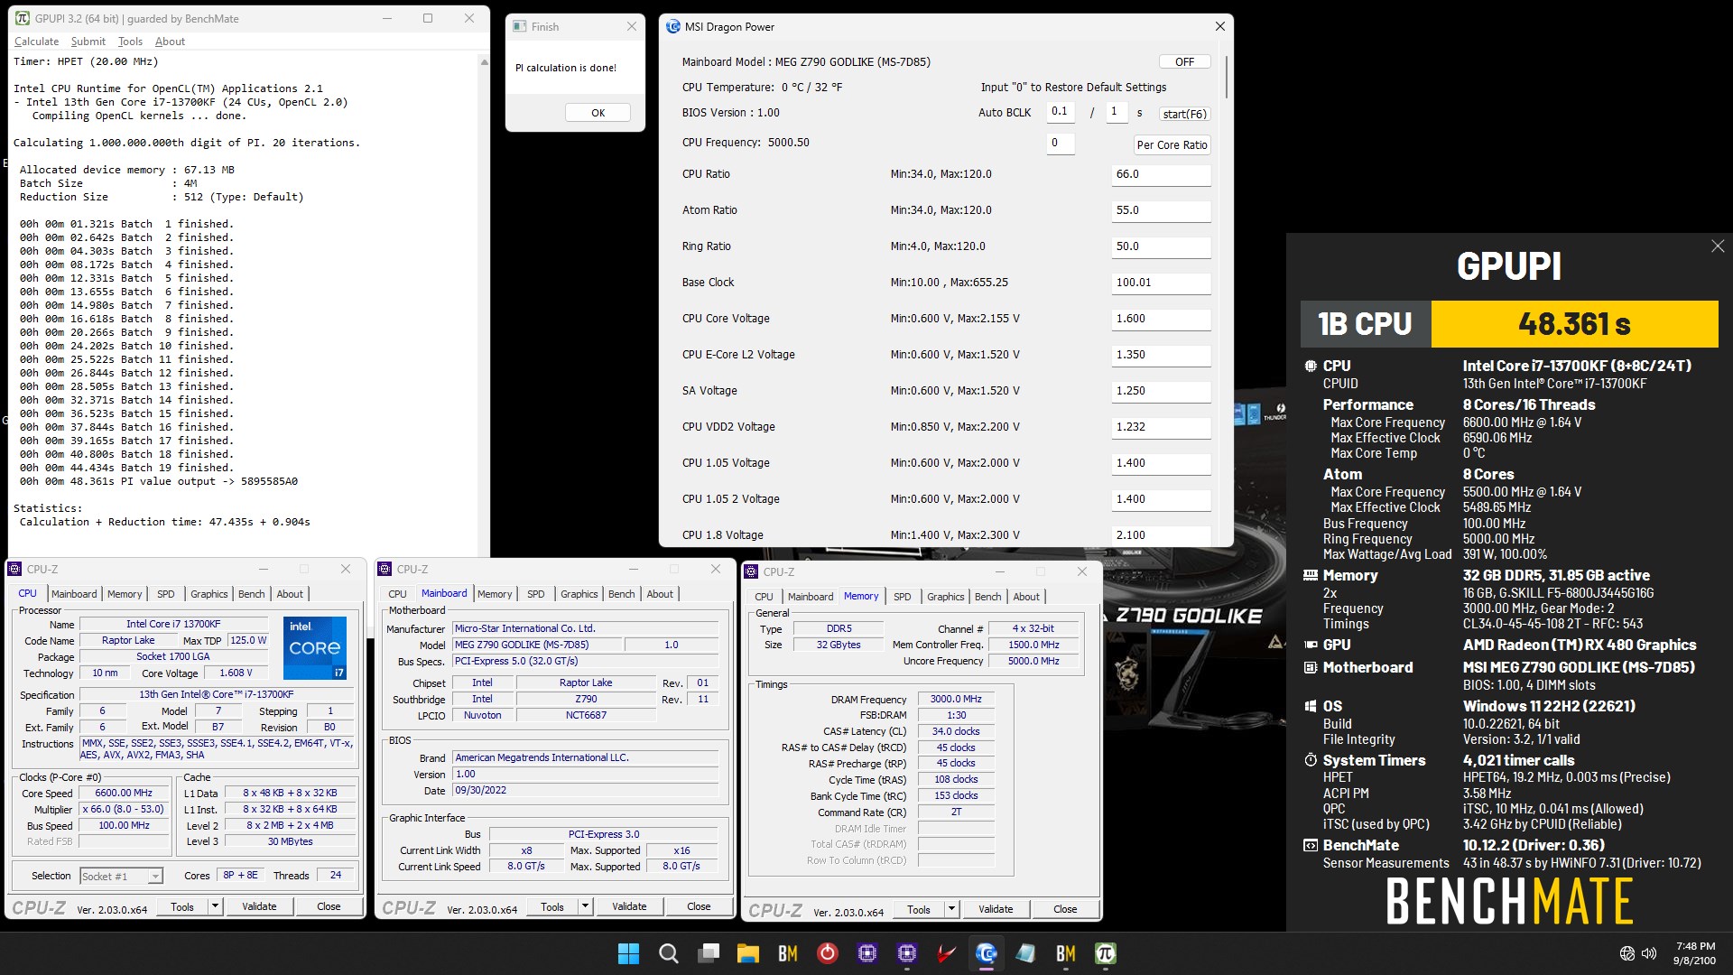The height and width of the screenshot is (975, 1733).
Task: Expand Tools arrow in CPU-Z Mainboard window
Action: [x=585, y=906]
